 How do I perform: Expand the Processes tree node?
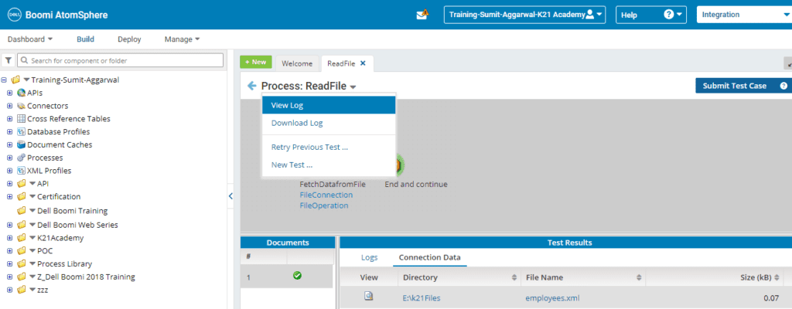[9, 158]
